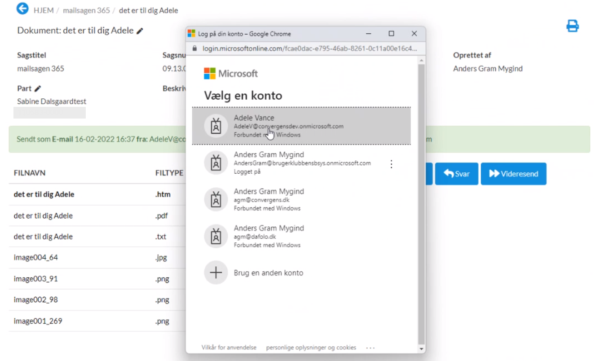Image resolution: width=595 pixels, height=361 pixels.
Task: Go to HJEM in breadcrumb
Action: (43, 10)
